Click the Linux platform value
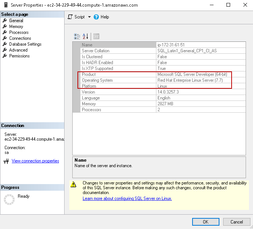This screenshot has height=229, width=253. (x=162, y=86)
